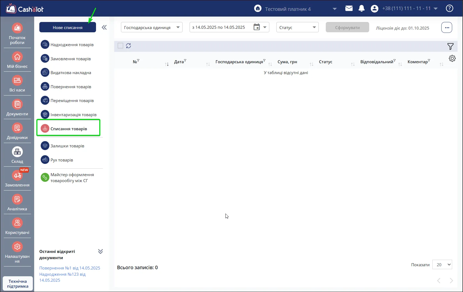Image resolution: width=463 pixels, height=292 pixels.
Task: Filter the Коментар column header
Action: pos(429,60)
